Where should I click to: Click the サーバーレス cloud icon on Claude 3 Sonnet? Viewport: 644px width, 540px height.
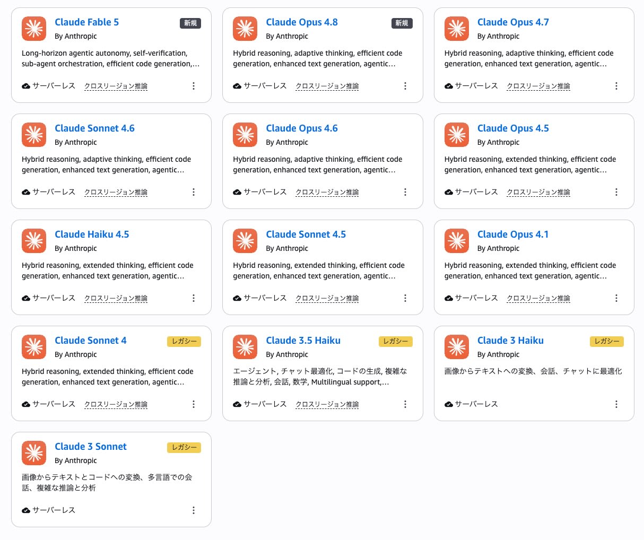(x=26, y=510)
